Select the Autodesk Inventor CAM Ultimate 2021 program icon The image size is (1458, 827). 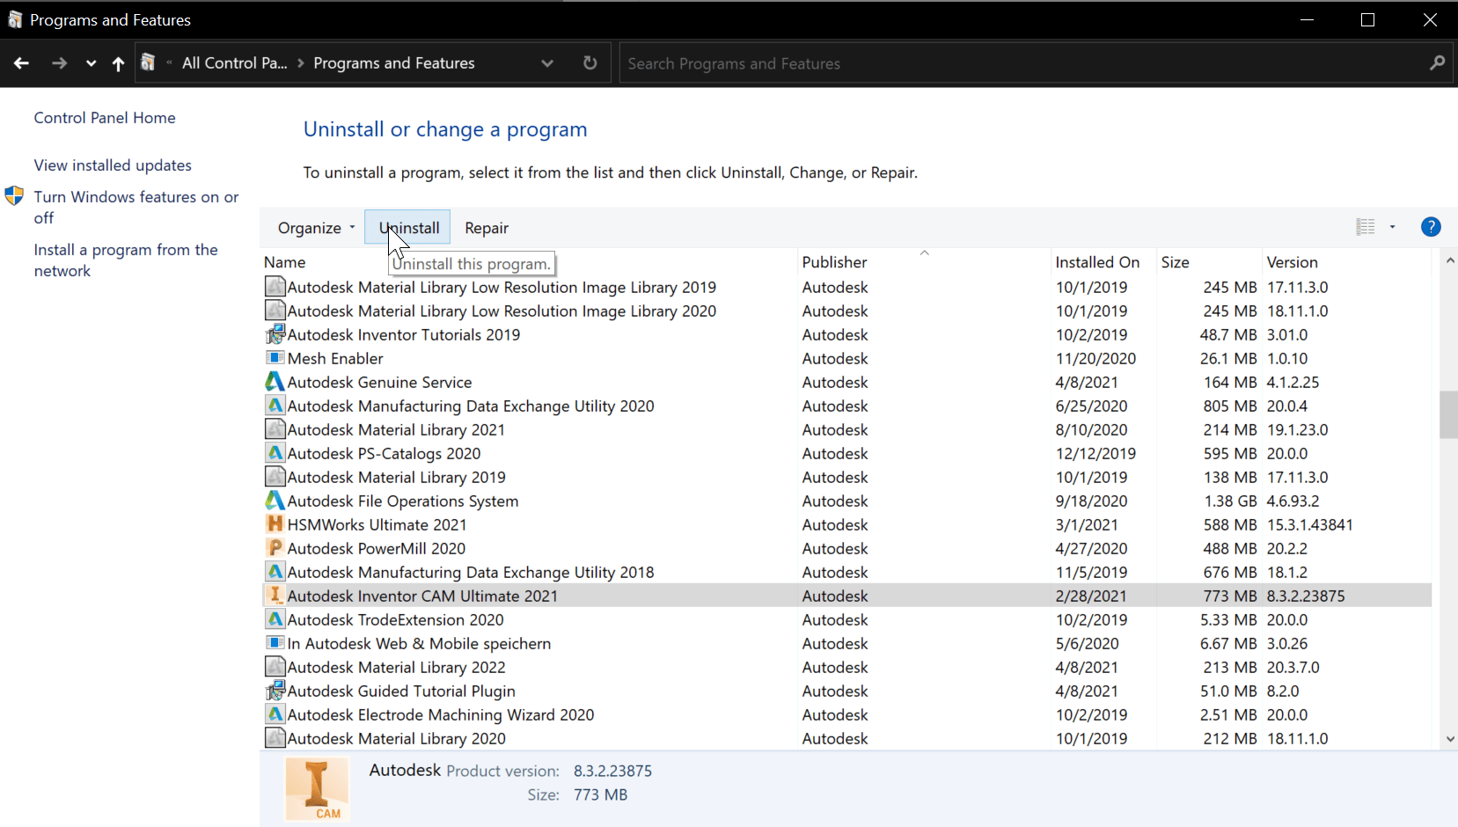275,596
